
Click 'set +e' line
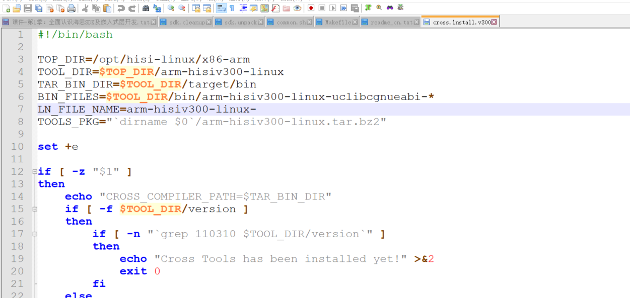(x=58, y=147)
